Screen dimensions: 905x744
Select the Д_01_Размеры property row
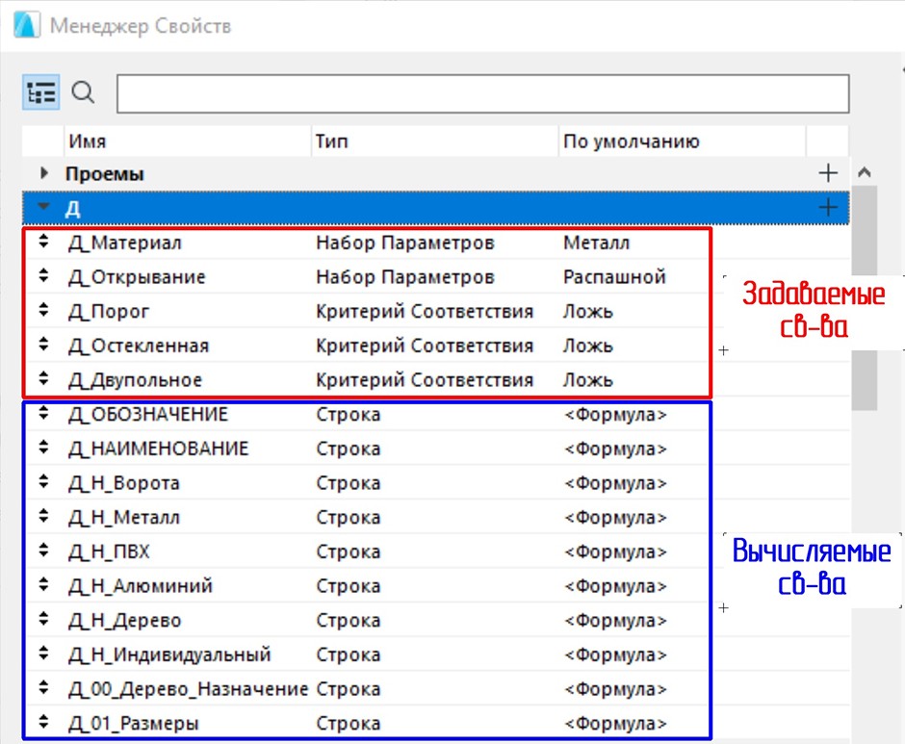(x=135, y=723)
